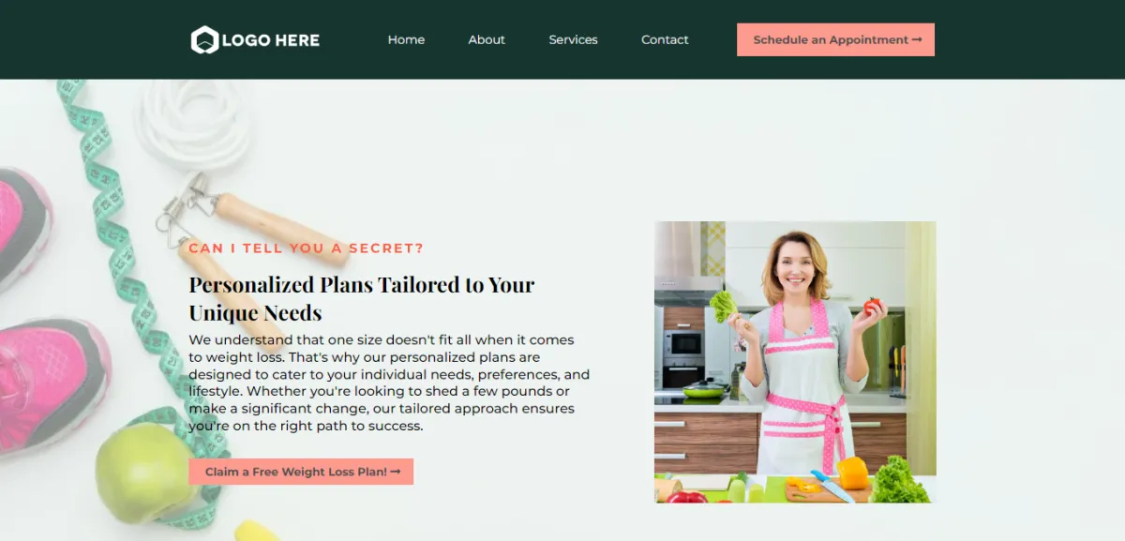The image size is (1125, 541).
Task: Open the About menu item
Action: coord(487,39)
